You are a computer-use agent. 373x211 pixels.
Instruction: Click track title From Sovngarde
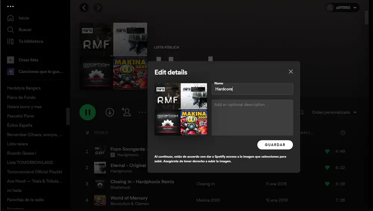point(129,149)
